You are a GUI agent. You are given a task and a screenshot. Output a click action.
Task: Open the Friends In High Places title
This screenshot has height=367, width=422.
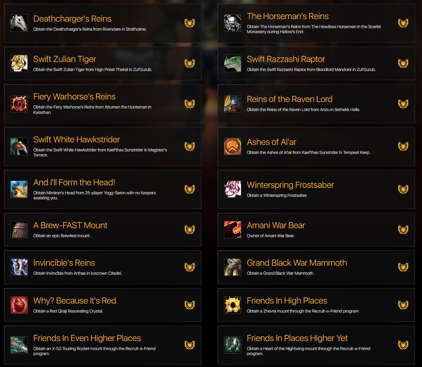click(x=287, y=301)
